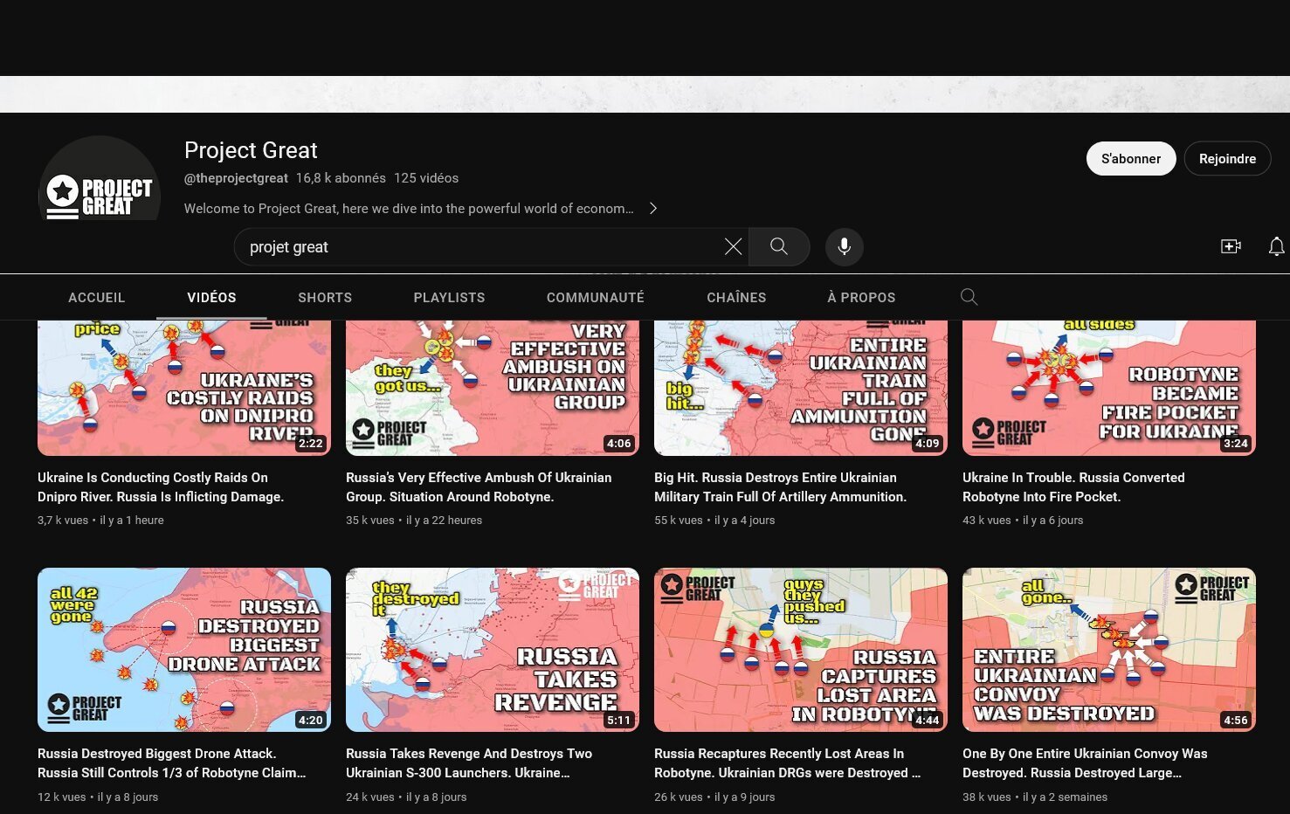
Task: Click '26 k vues • il y a 9 jours'
Action: (714, 797)
